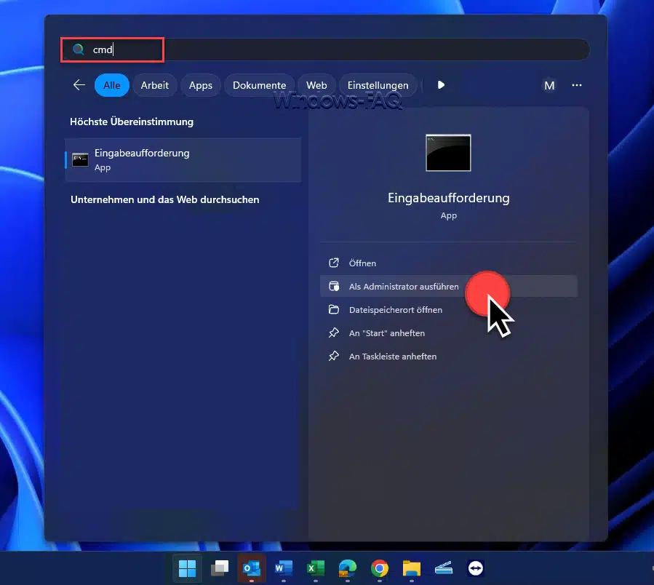Choose Als Administrator ausführen
Image resolution: width=654 pixels, height=585 pixels.
click(449, 286)
